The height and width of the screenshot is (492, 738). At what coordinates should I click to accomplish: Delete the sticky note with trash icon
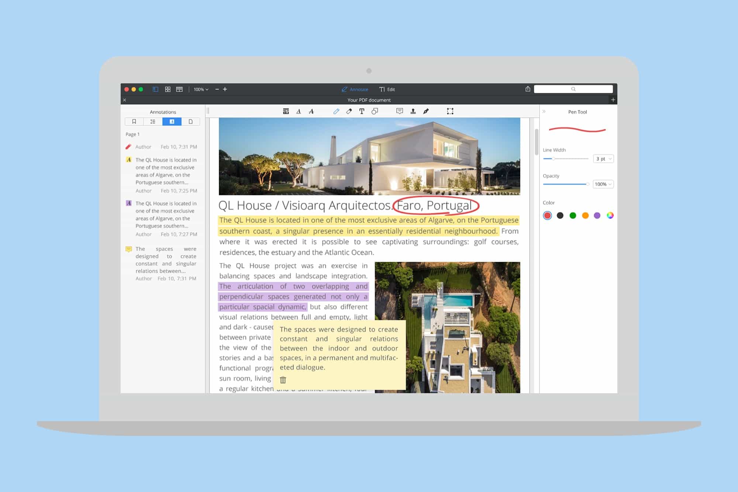click(283, 380)
